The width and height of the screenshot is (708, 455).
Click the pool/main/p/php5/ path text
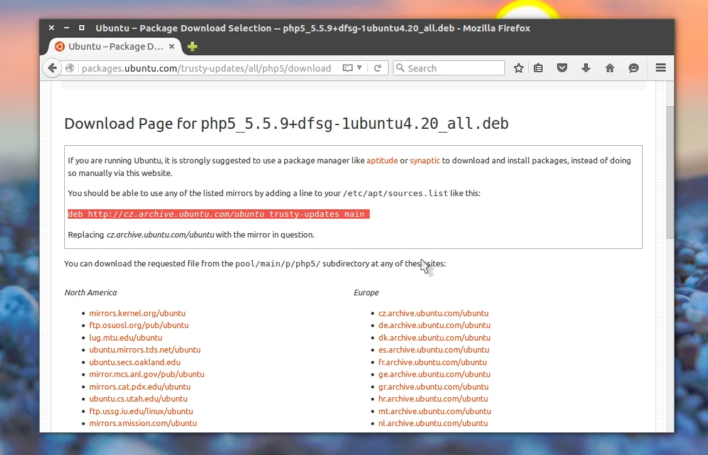pos(278,263)
